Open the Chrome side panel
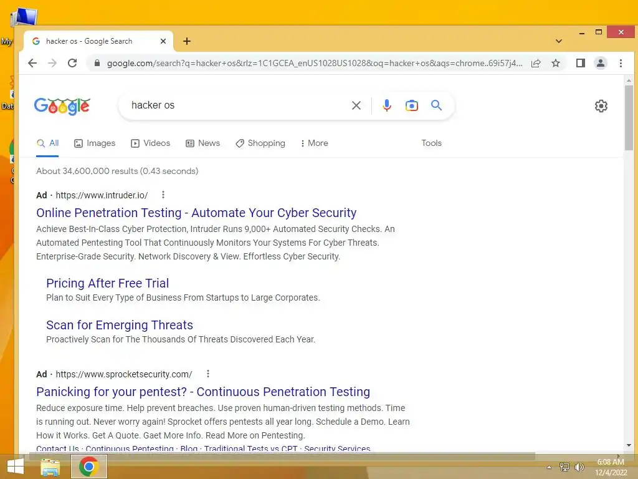 [581, 63]
